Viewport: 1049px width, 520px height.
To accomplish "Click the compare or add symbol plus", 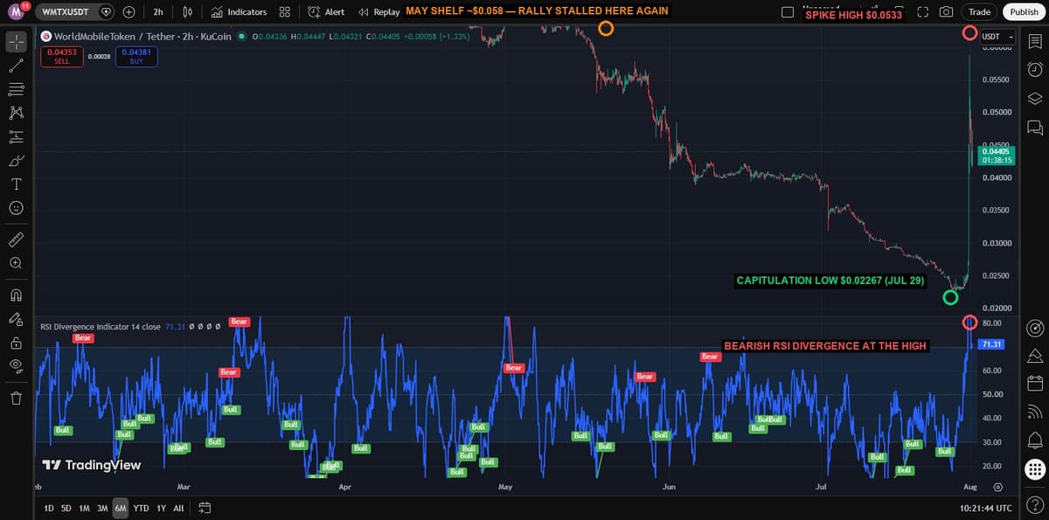I will 129,12.
